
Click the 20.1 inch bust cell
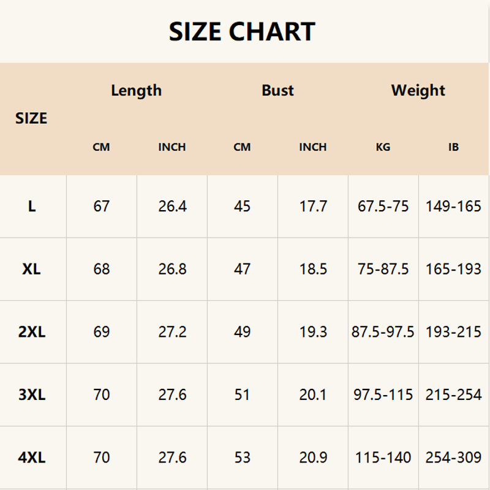(x=313, y=394)
